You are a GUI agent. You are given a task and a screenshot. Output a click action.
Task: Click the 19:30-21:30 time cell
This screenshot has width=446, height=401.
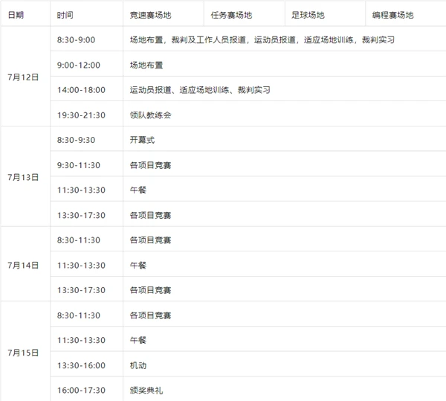point(87,114)
